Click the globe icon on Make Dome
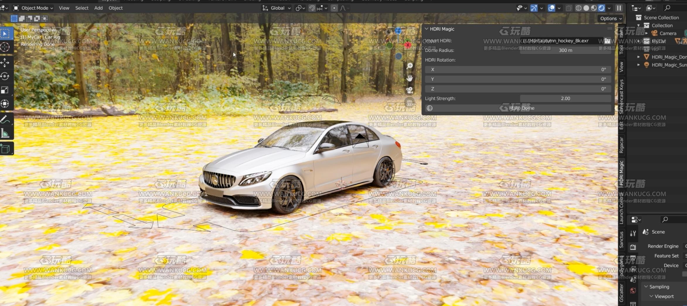 pos(429,108)
